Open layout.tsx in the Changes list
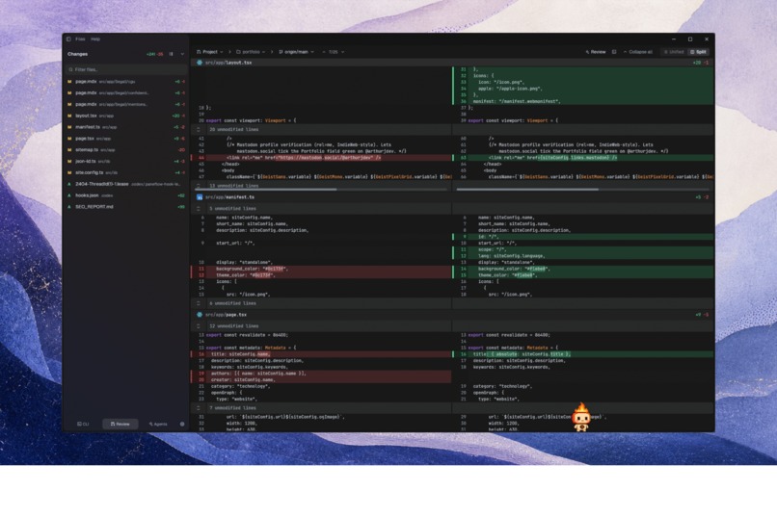 tap(126, 116)
